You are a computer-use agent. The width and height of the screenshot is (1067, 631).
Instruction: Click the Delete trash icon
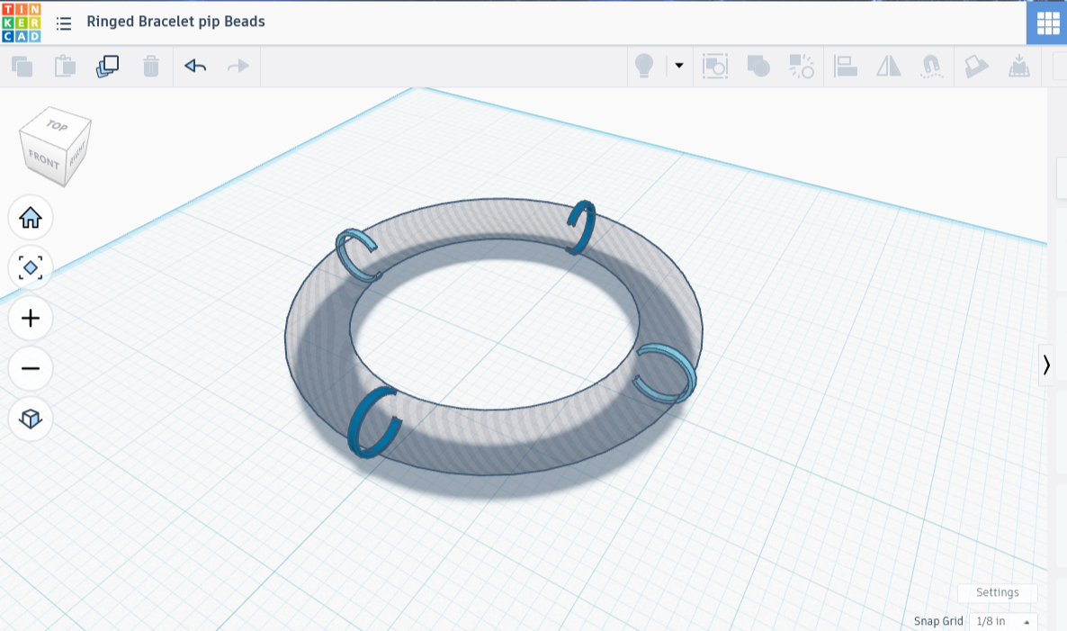pyautogui.click(x=151, y=66)
